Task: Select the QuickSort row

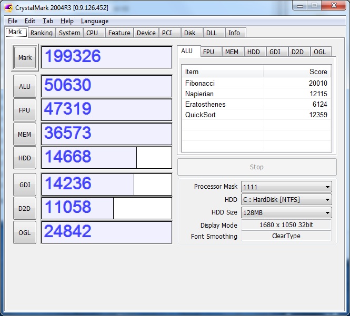Action: [x=256, y=115]
